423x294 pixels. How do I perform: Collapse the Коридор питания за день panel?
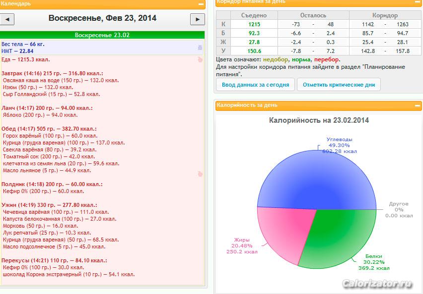418,2
